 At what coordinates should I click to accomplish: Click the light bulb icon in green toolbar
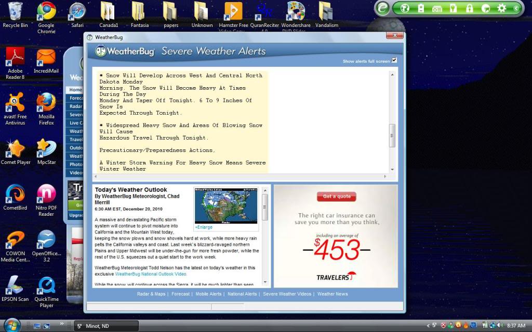(453, 8)
